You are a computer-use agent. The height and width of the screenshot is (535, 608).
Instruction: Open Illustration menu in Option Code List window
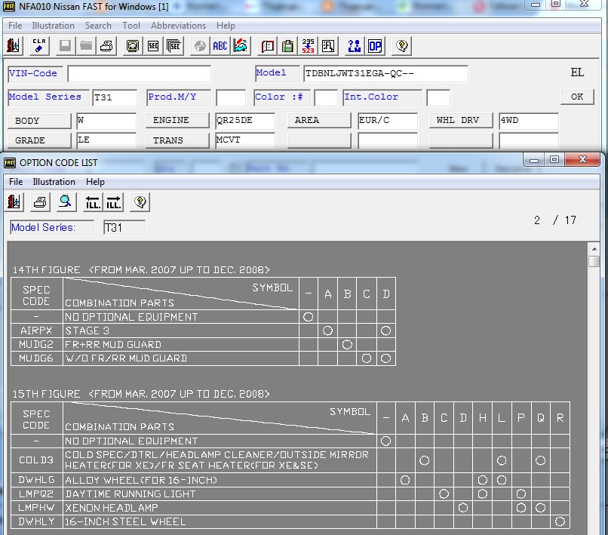click(54, 182)
